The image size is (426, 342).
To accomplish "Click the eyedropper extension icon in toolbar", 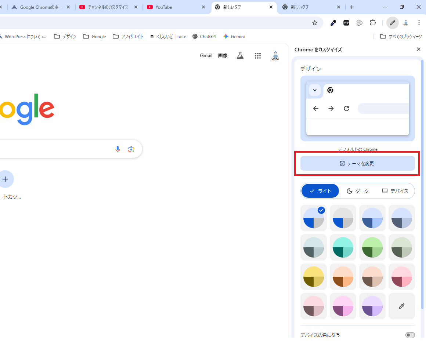I will click(x=333, y=23).
